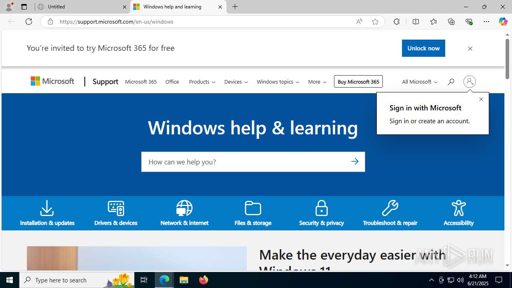The height and width of the screenshot is (288, 512).
Task: Open Browser essentials icon
Action: pyautogui.click(x=469, y=22)
